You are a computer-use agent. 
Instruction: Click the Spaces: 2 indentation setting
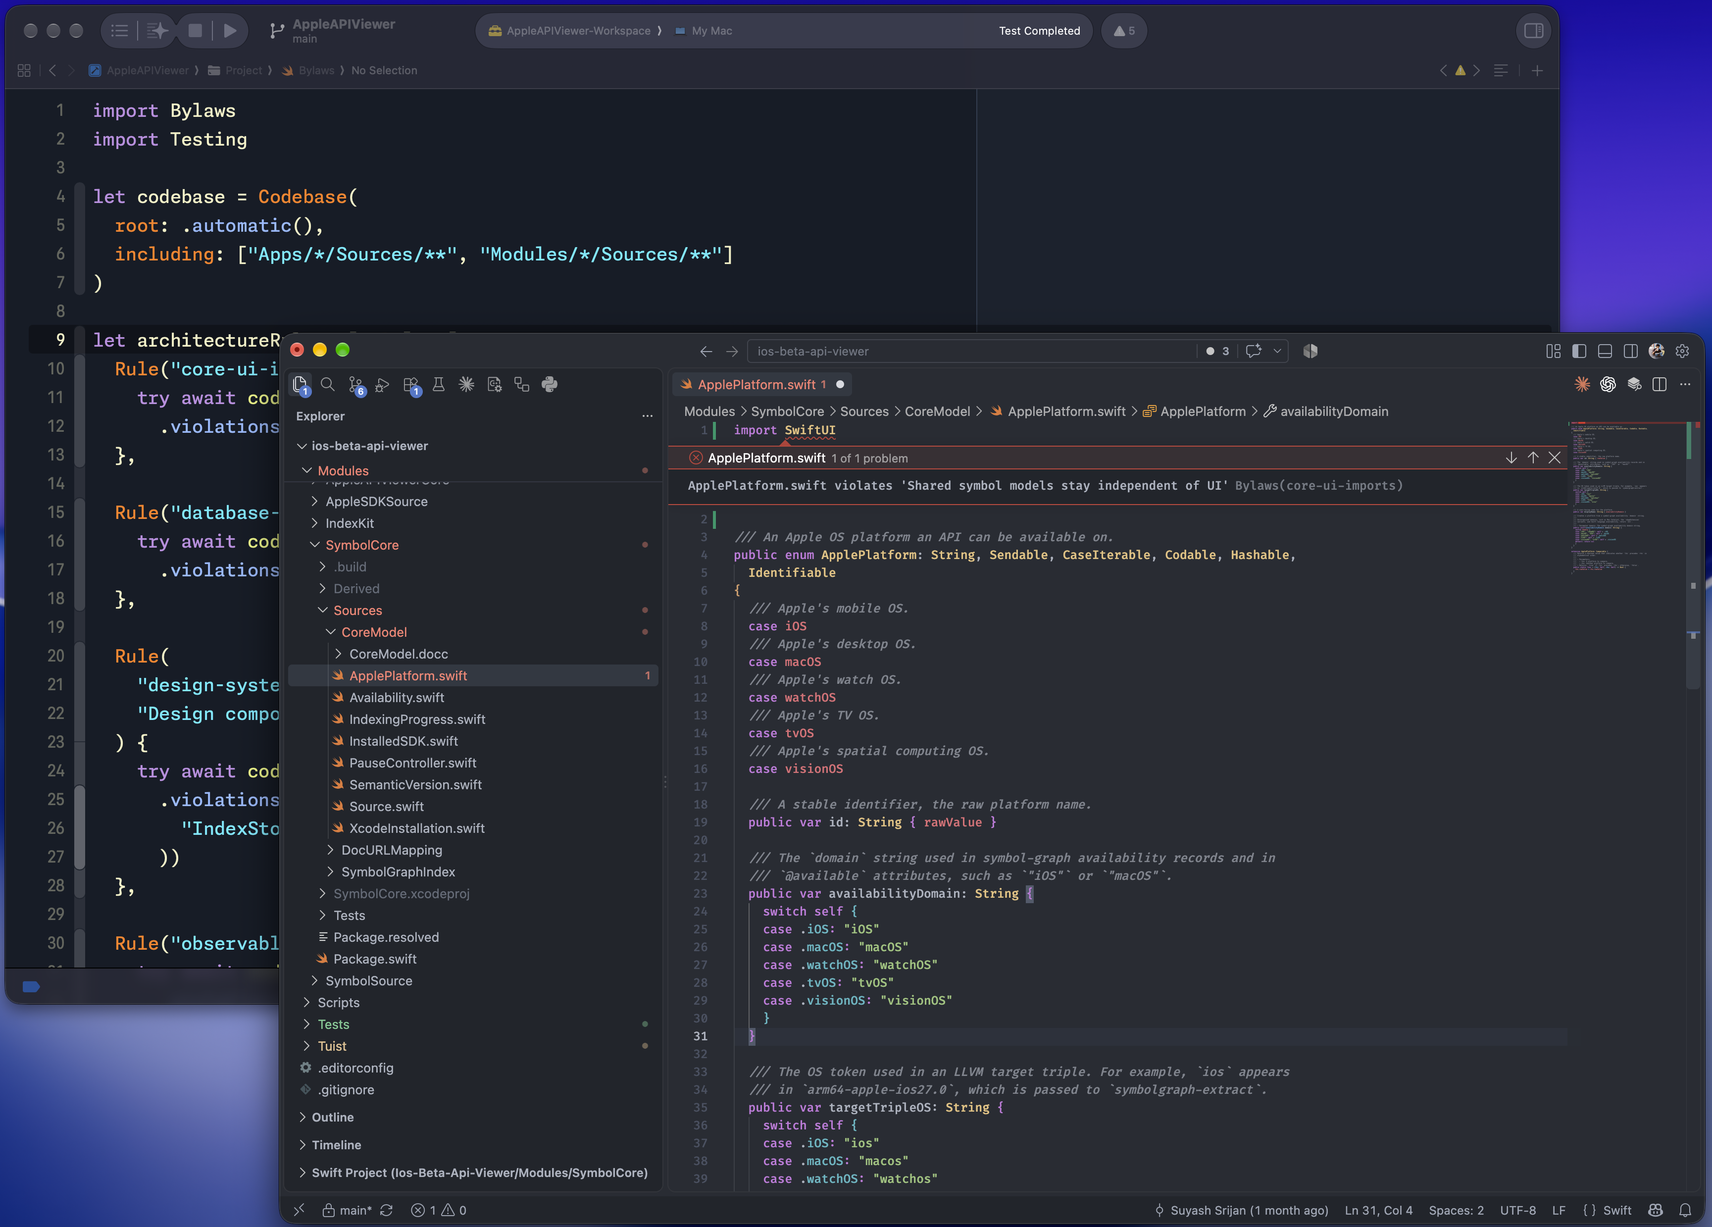(x=1456, y=1210)
